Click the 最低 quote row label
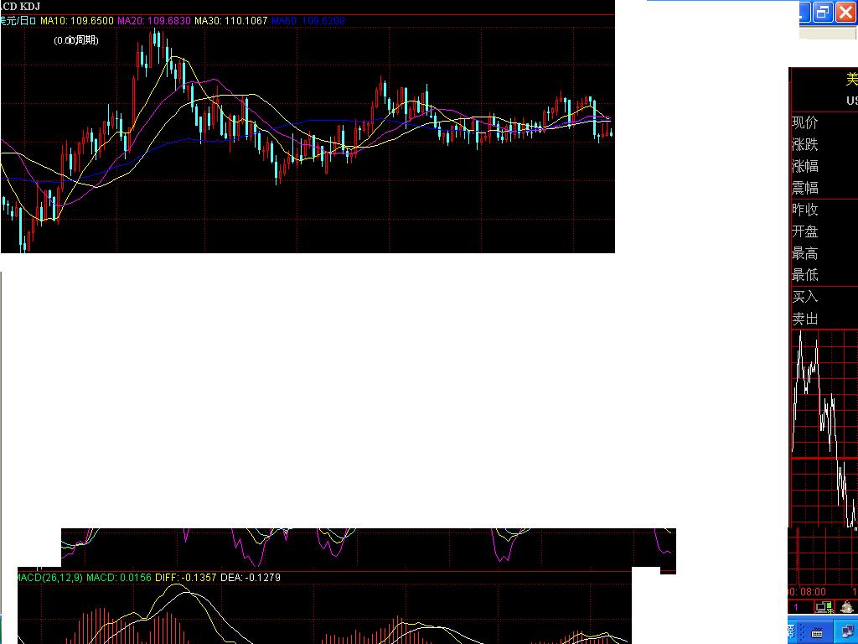The width and height of the screenshot is (858, 644). click(805, 275)
